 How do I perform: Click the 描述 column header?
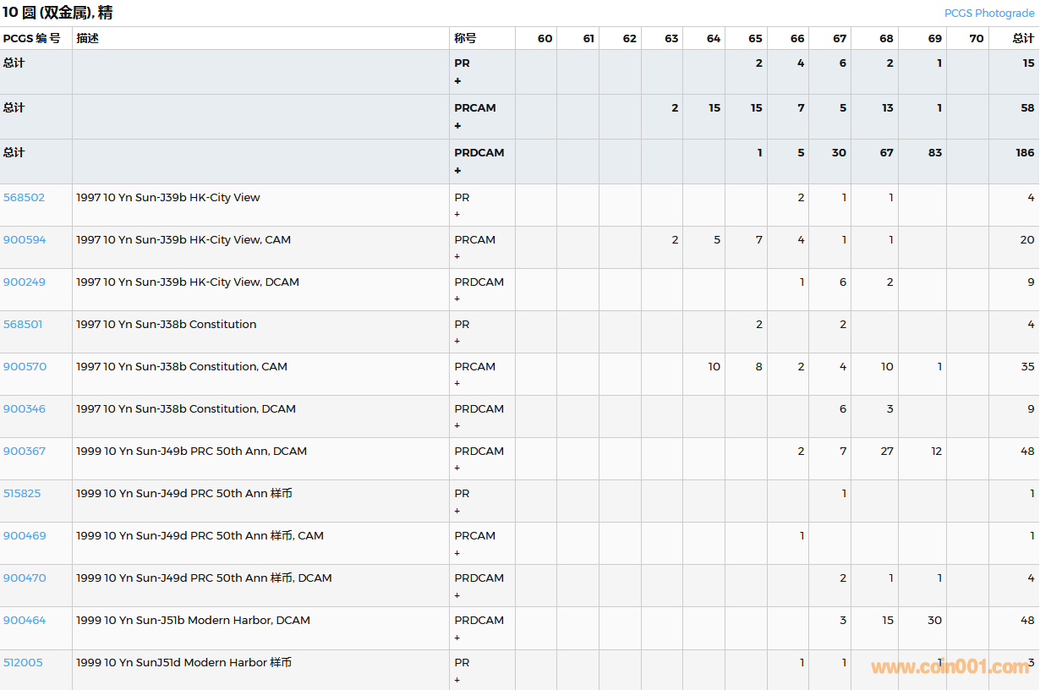(x=87, y=38)
